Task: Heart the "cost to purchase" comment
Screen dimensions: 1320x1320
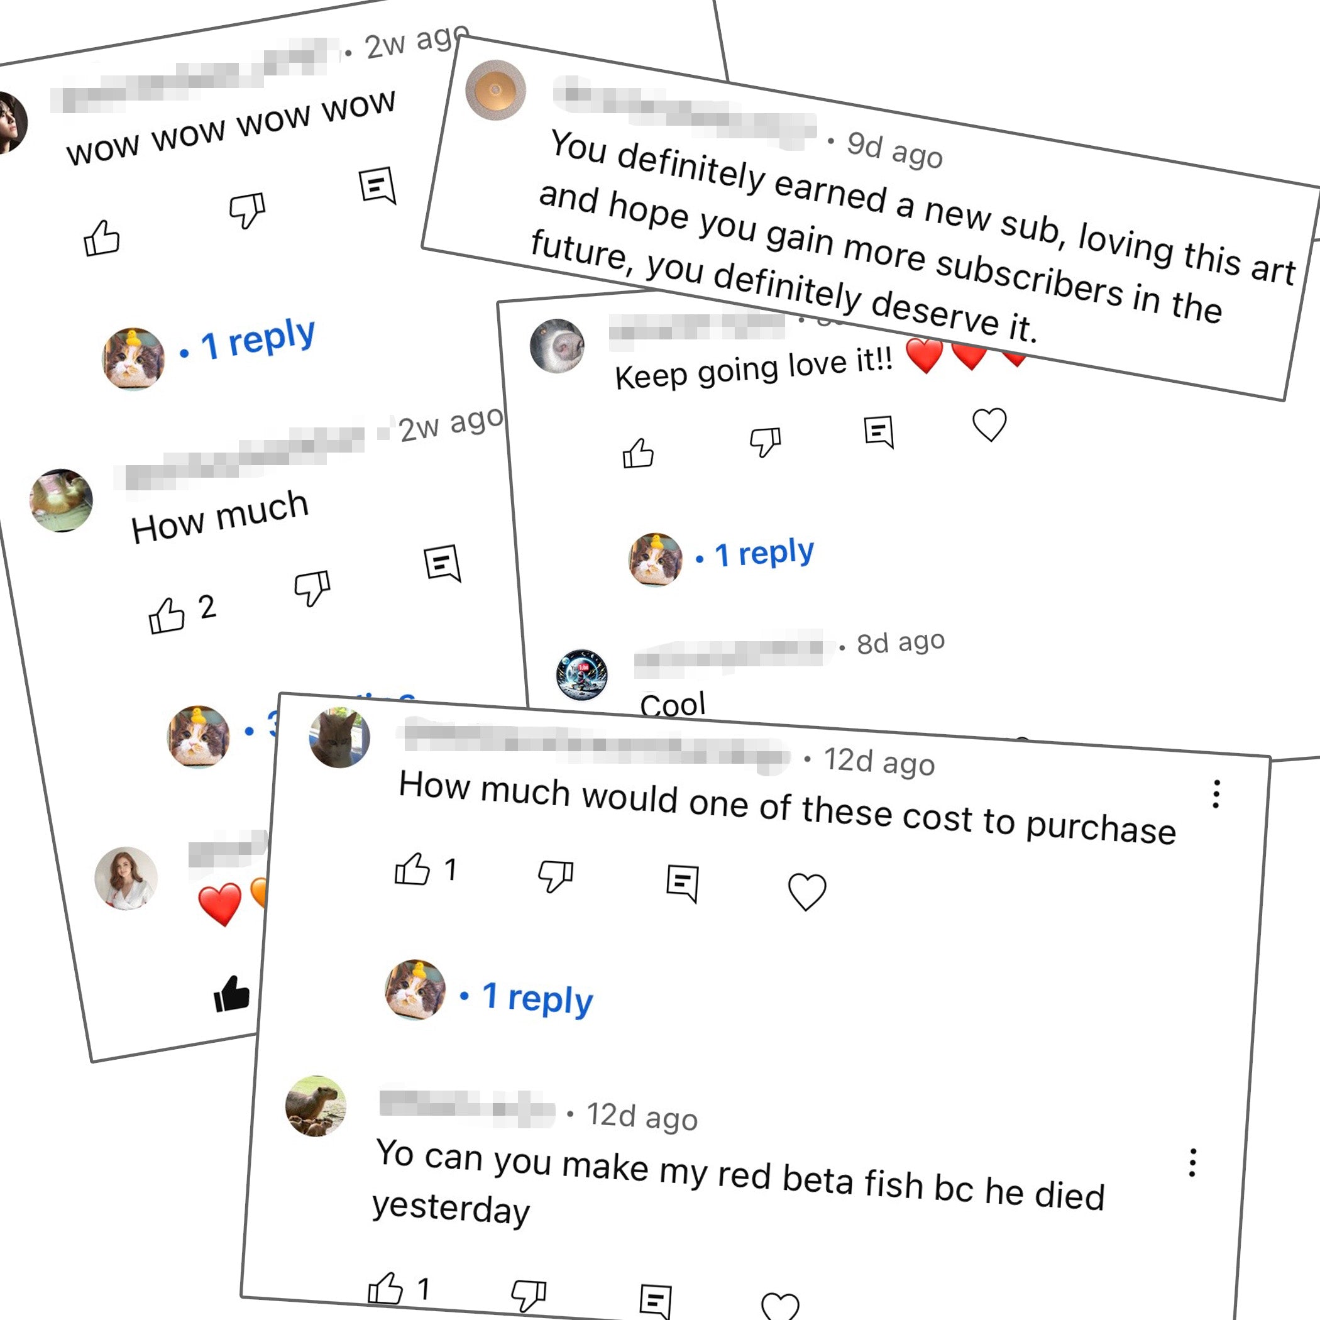Action: [x=807, y=891]
